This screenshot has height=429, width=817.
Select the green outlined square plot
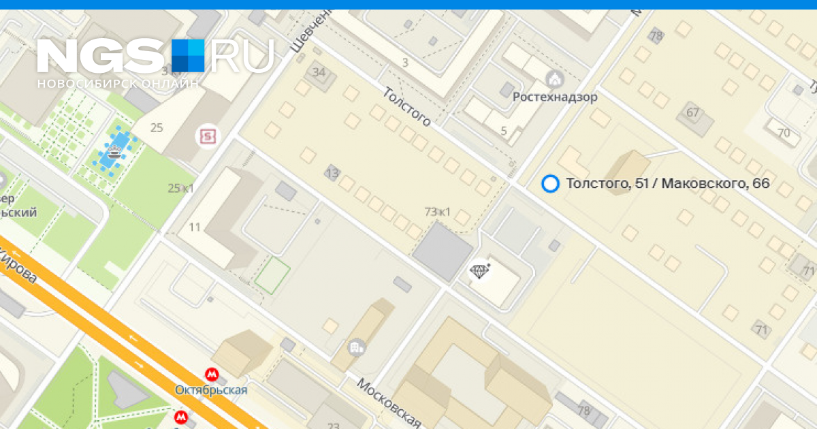tap(272, 275)
